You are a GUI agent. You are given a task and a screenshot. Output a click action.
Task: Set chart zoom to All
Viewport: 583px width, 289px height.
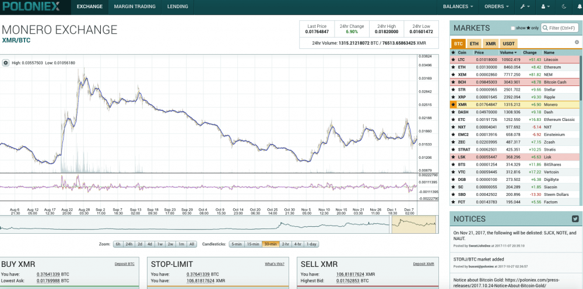pyautogui.click(x=191, y=244)
